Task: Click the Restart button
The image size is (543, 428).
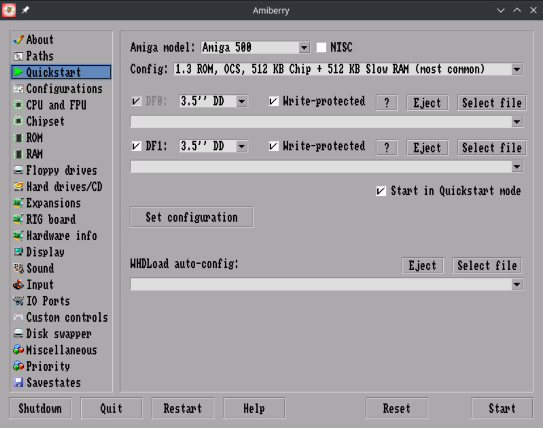Action: coord(183,408)
